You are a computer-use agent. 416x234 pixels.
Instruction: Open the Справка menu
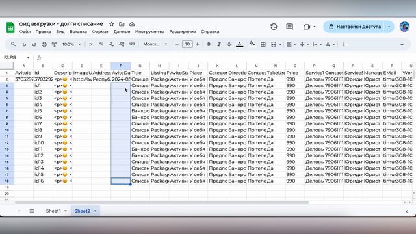coord(210,32)
